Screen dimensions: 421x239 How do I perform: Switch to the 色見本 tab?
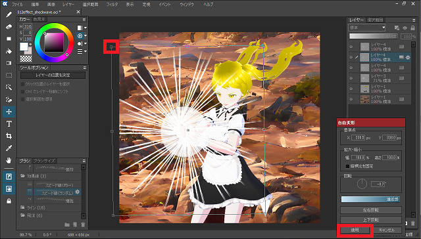pyautogui.click(x=39, y=19)
